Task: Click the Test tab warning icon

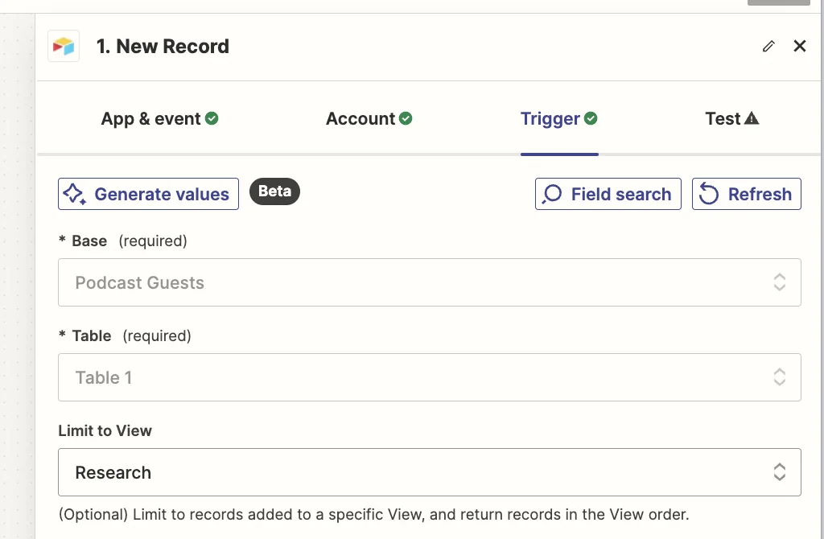Action: point(752,118)
